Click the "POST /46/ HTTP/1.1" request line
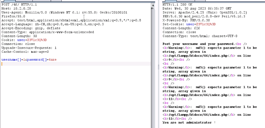This screenshot has height=128, width=265. (x=19, y=4)
